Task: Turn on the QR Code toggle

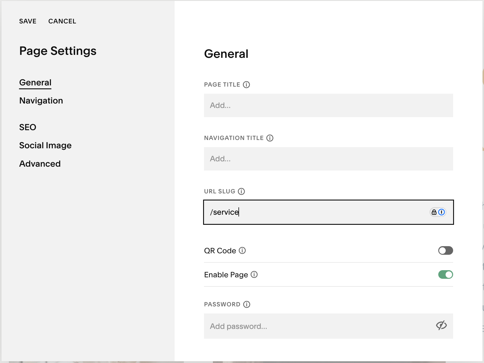Action: (446, 251)
